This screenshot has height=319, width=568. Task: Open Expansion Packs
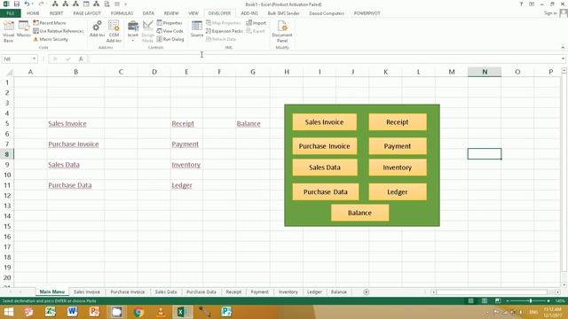225,31
